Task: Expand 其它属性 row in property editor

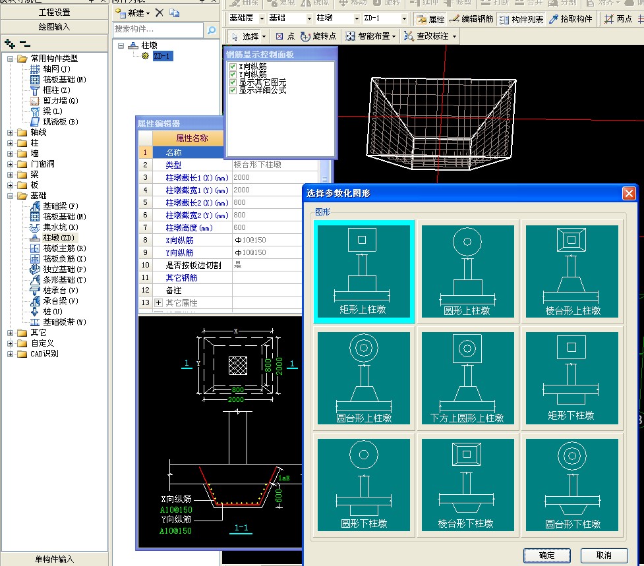Action: point(159,303)
